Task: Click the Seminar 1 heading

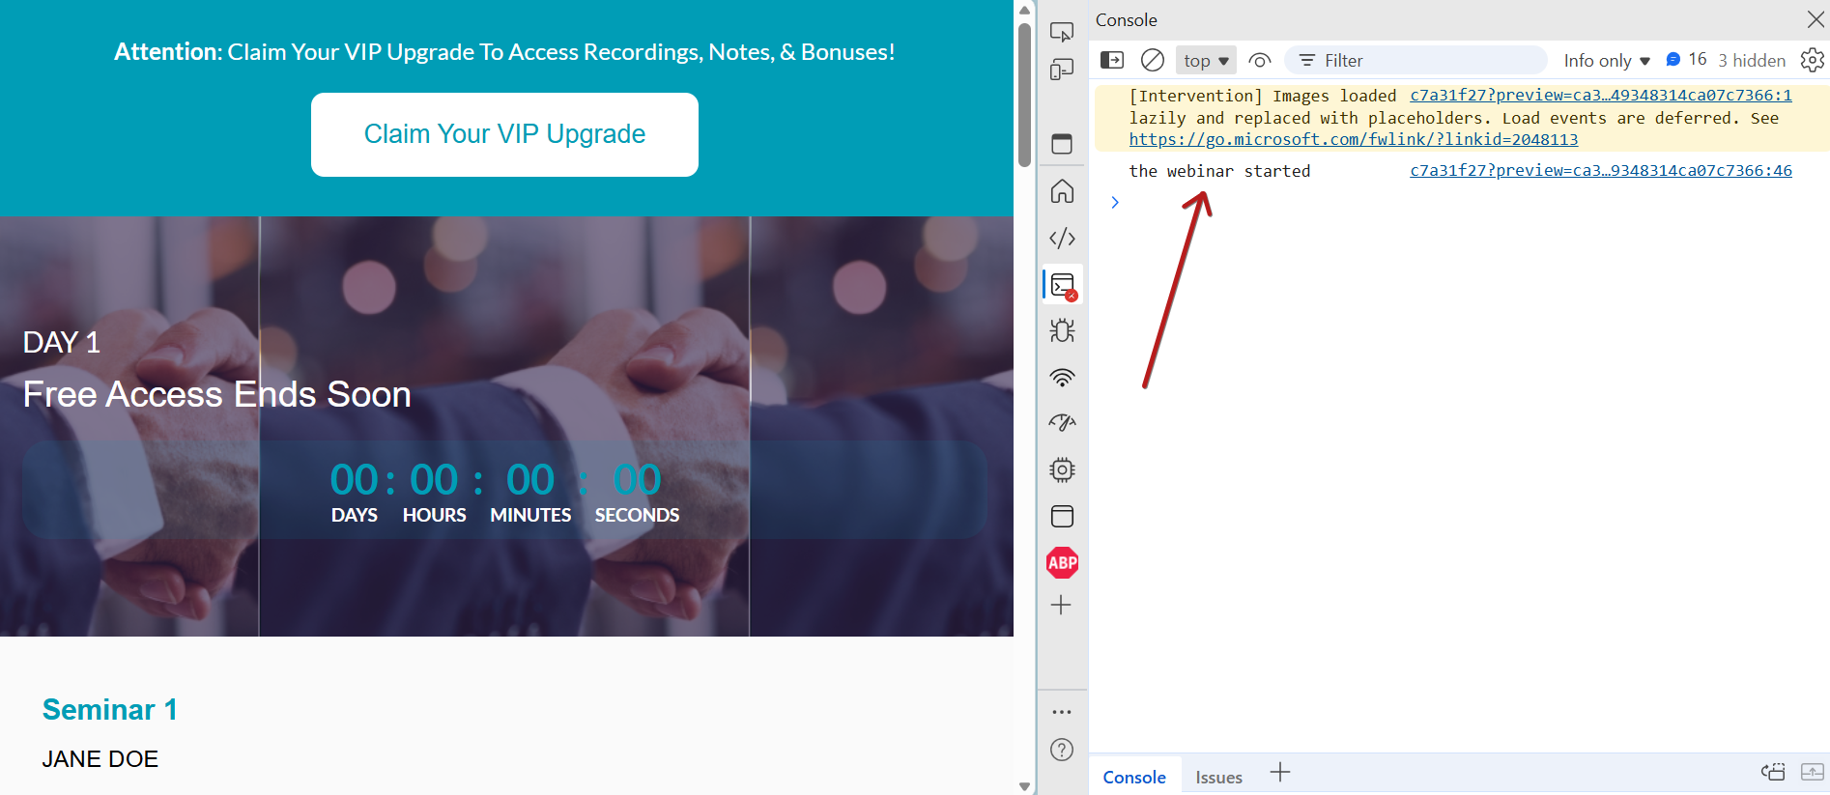Action: (x=110, y=710)
